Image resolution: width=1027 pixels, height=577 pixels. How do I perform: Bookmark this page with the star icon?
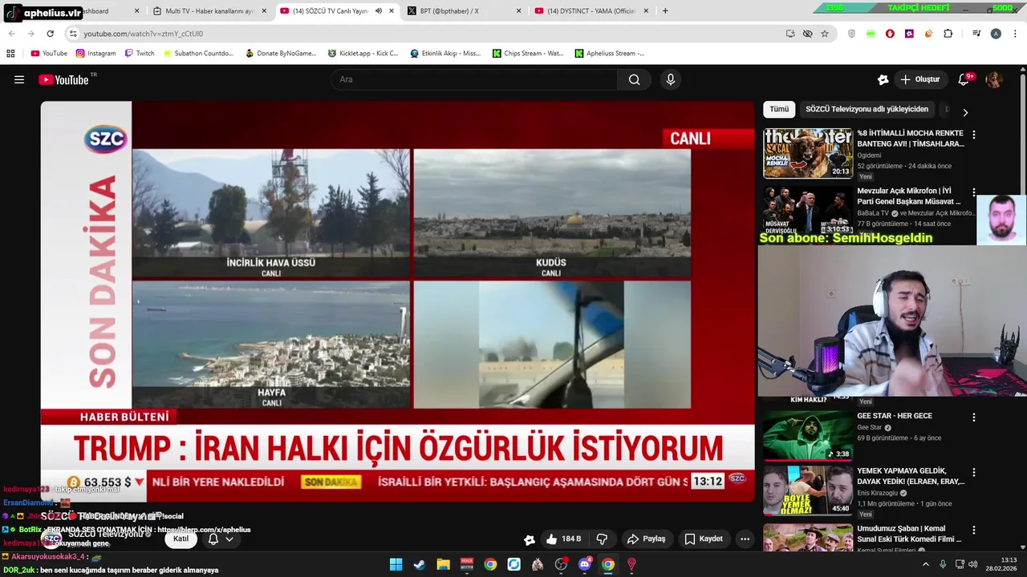(825, 34)
